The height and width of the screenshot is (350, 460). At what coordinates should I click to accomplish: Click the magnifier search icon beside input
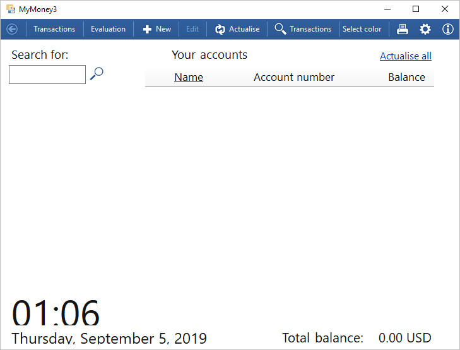(97, 73)
